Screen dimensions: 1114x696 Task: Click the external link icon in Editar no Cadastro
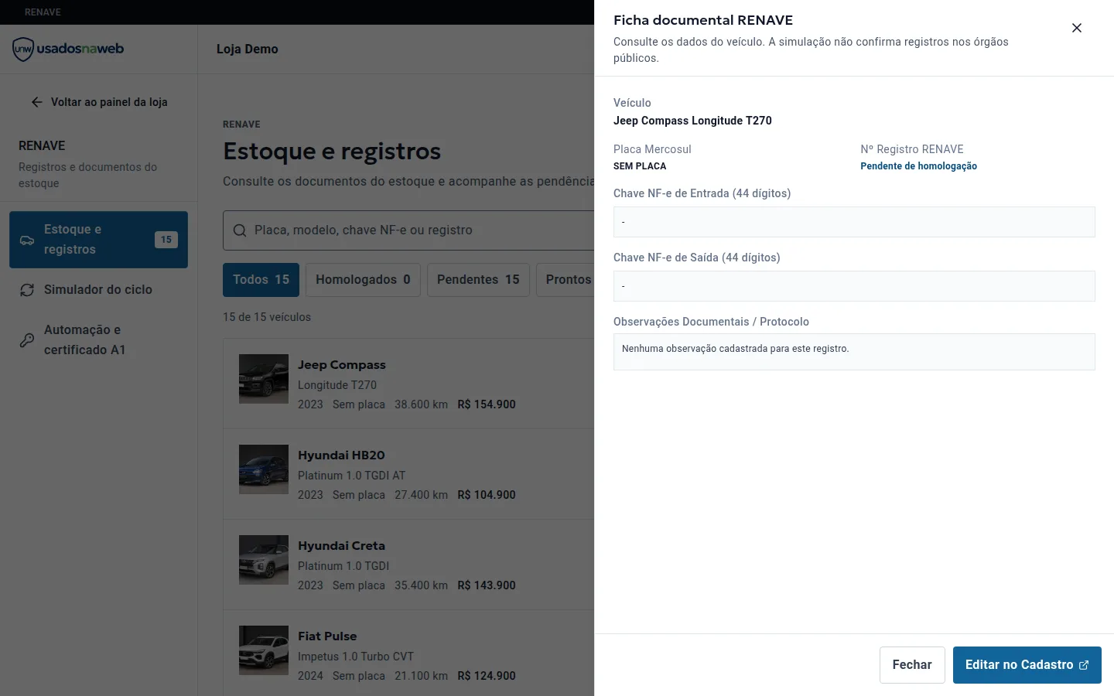[1084, 665]
